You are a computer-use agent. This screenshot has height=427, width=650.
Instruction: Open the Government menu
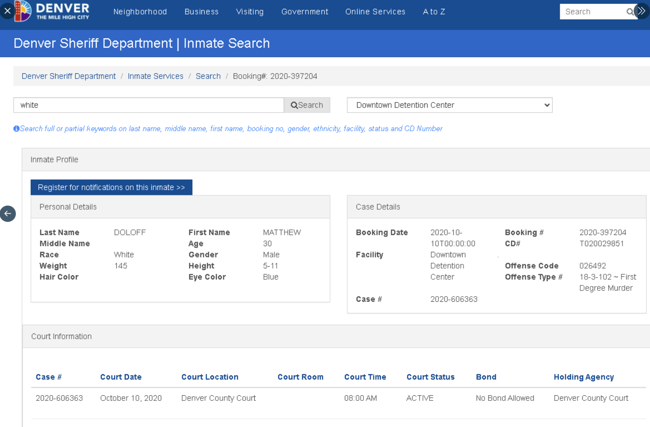tap(305, 12)
